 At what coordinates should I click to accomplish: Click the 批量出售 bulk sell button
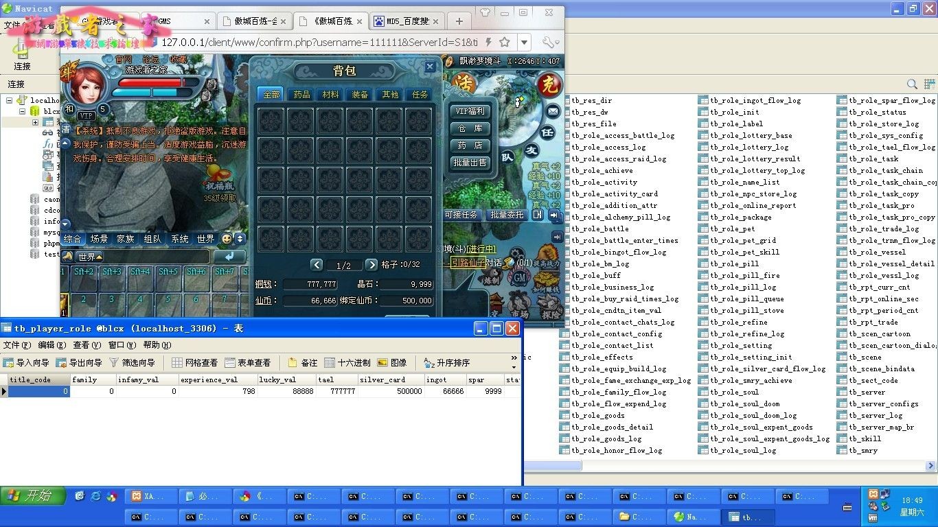tap(470, 163)
